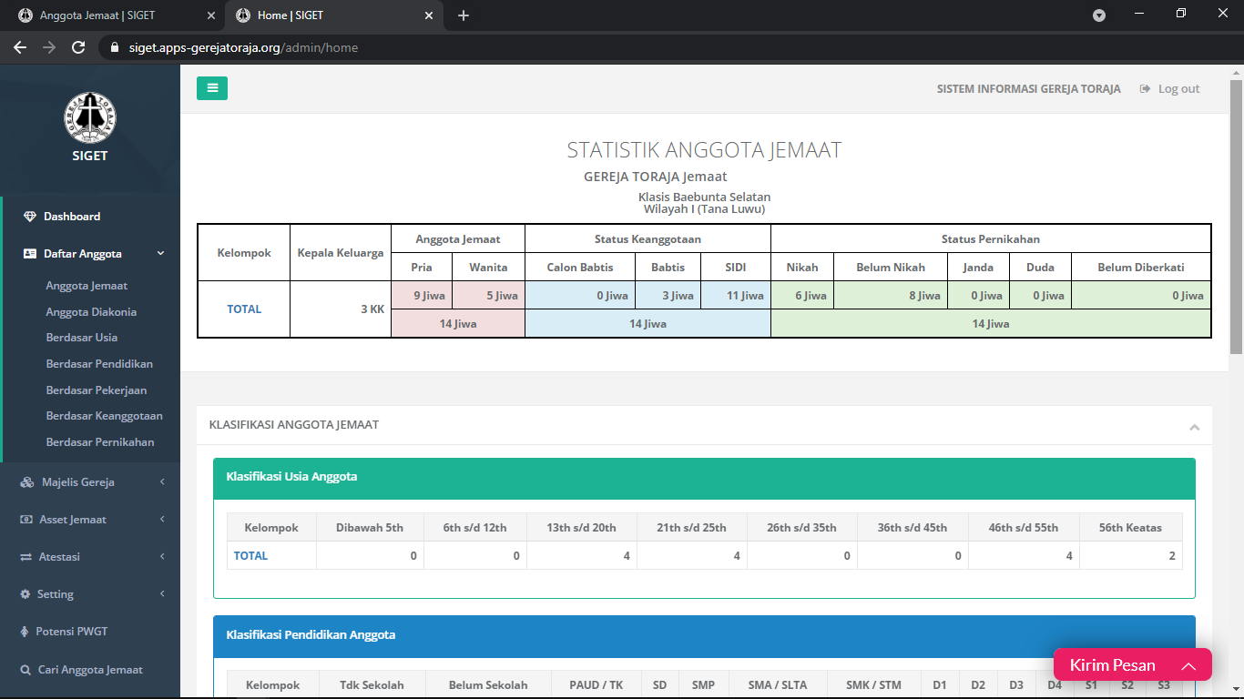Switch to the Anggota Jemaat | SIGET tab
Viewport: 1244px width, 699px height.
click(x=112, y=15)
